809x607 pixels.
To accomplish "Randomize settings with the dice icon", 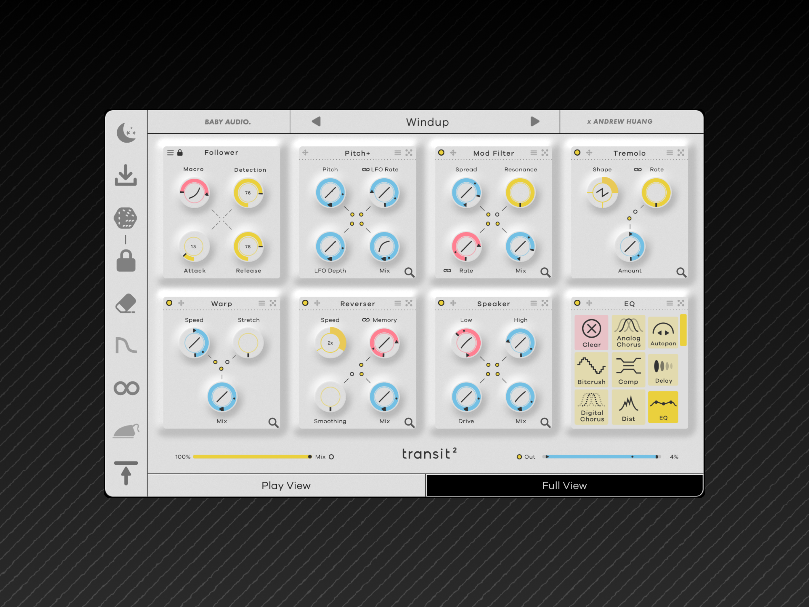I will point(126,218).
